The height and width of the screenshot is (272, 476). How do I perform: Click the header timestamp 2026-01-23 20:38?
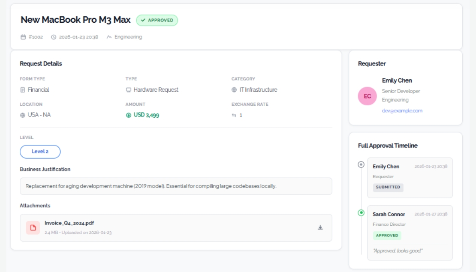coord(78,37)
